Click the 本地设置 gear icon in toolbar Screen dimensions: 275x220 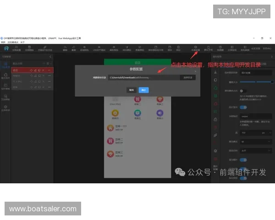[196, 47]
